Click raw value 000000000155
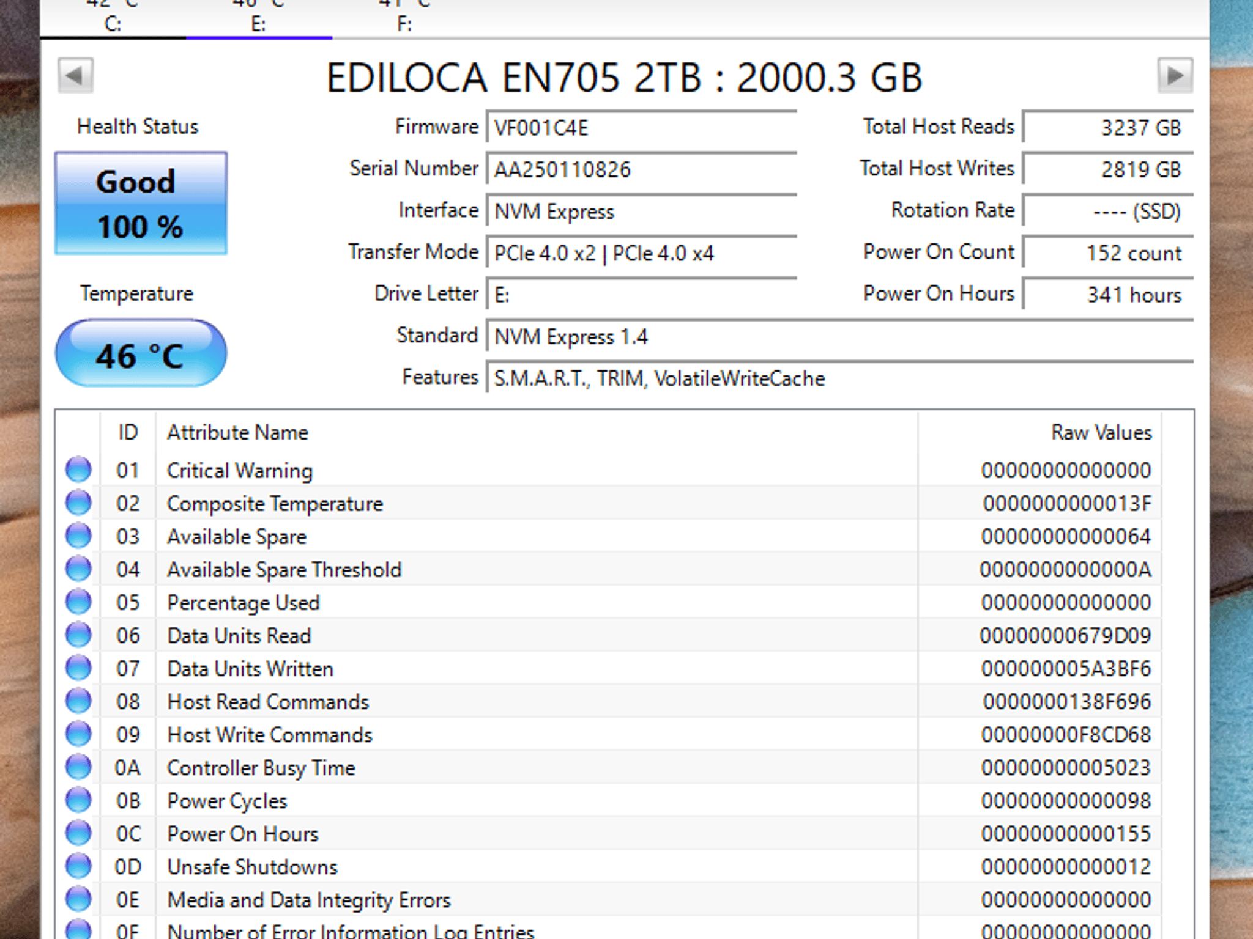The image size is (1253, 939). click(1066, 833)
